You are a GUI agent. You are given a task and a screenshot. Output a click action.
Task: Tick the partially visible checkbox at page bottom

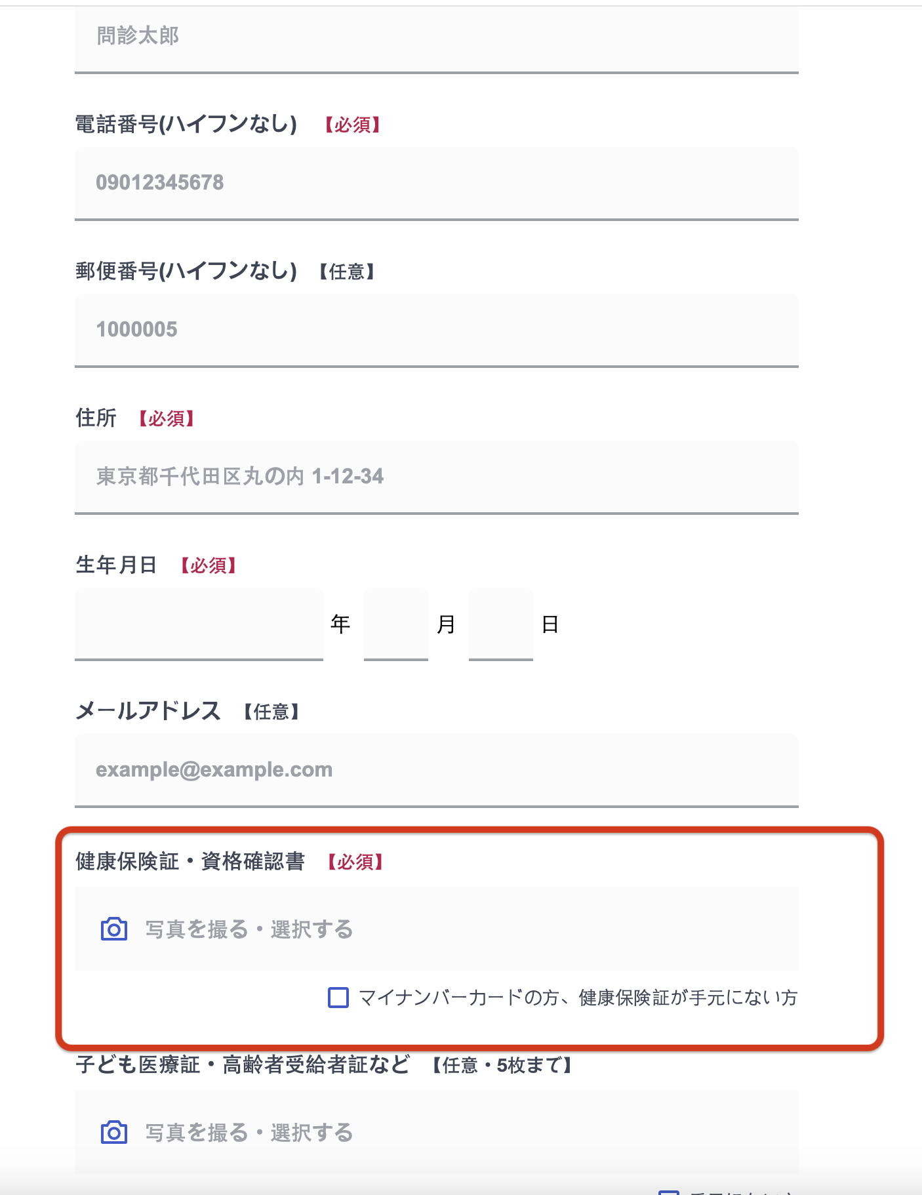[x=668, y=1192]
